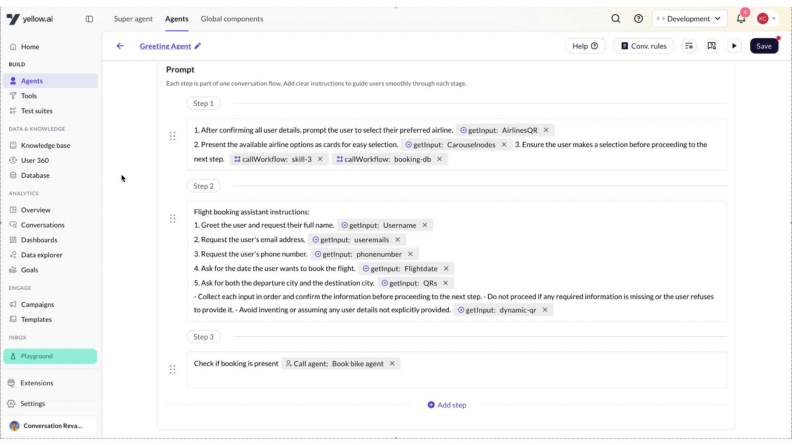The height and width of the screenshot is (445, 792).
Task: Remove the callWorkflow booking-db chip
Action: click(x=440, y=159)
